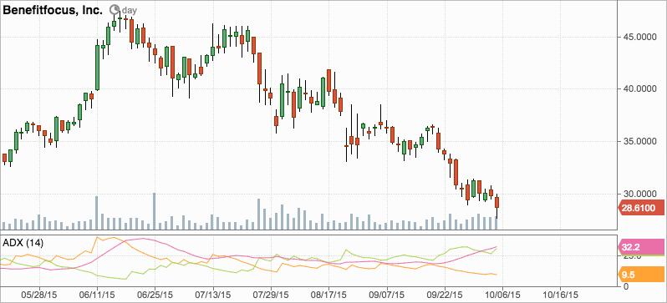
Task: Click the 30.0000 price axis label
Action: (640, 194)
